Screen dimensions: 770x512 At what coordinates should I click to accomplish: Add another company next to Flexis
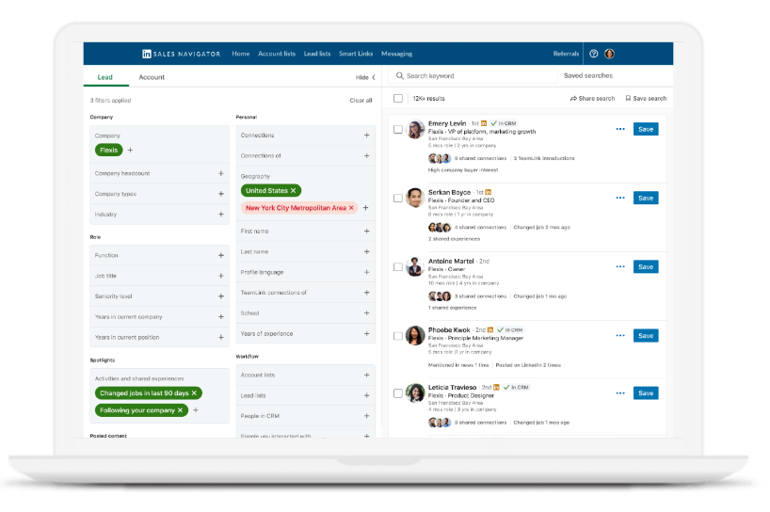click(x=130, y=151)
